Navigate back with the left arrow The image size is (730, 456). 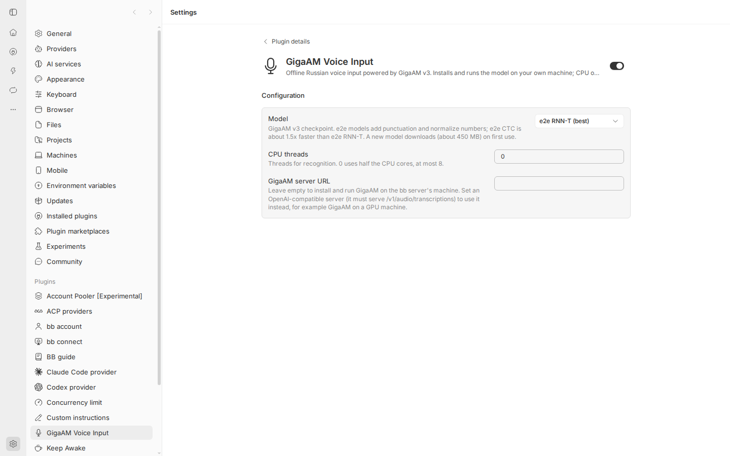[134, 12]
